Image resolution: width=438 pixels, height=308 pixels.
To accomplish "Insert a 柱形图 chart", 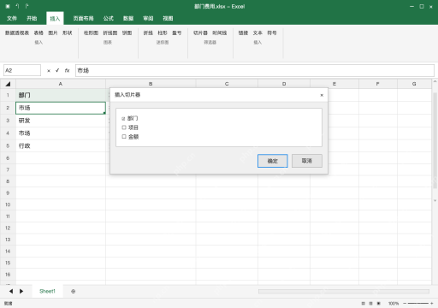I will (x=91, y=33).
